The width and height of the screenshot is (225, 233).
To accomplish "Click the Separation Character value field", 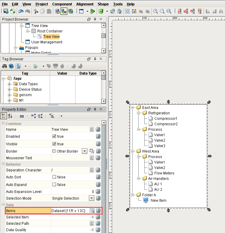I will [70, 170].
